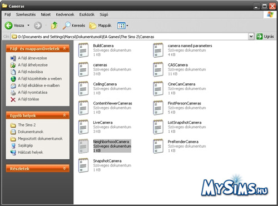Expand the Részletek panel
Image resolution: width=278 pixels, height=206 pixels.
coord(64,168)
